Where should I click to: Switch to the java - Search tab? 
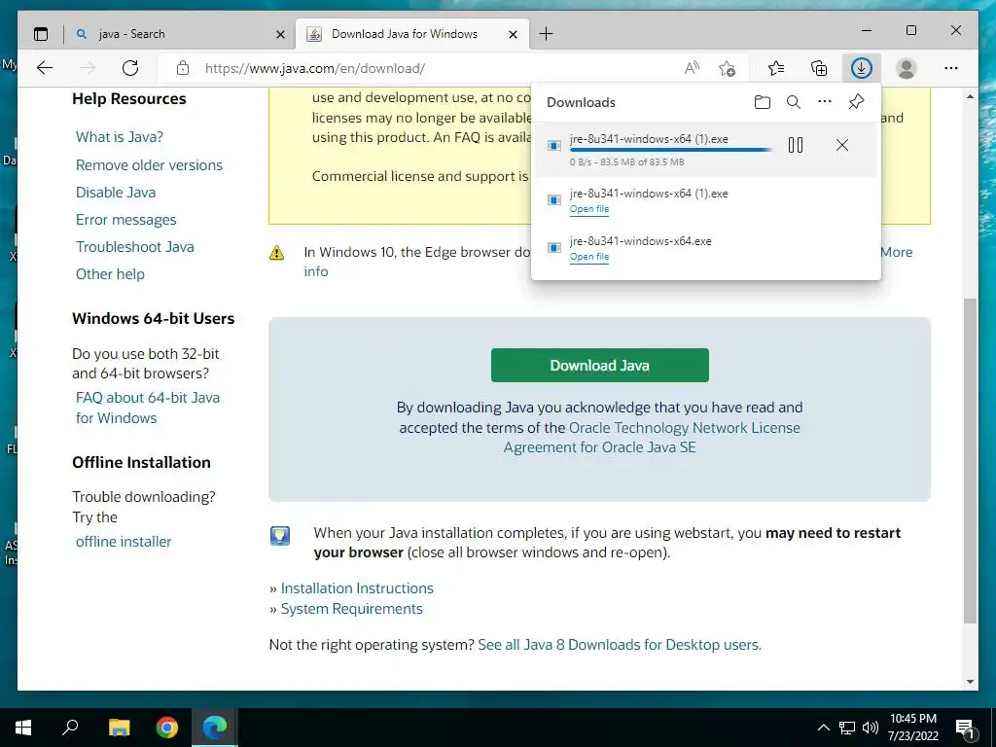[180, 34]
